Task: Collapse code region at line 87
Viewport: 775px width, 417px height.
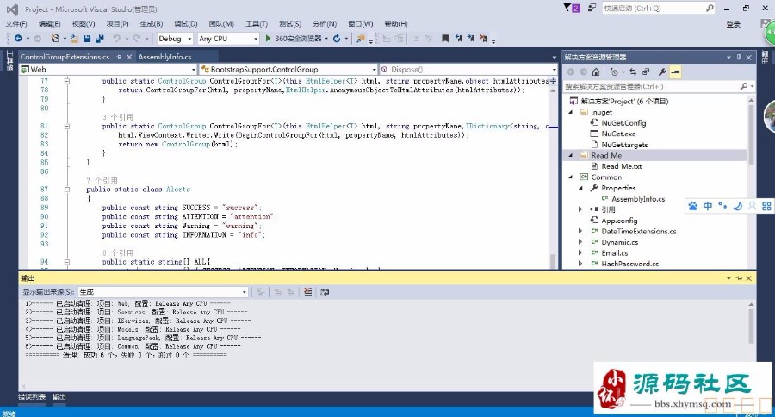Action: pos(66,189)
